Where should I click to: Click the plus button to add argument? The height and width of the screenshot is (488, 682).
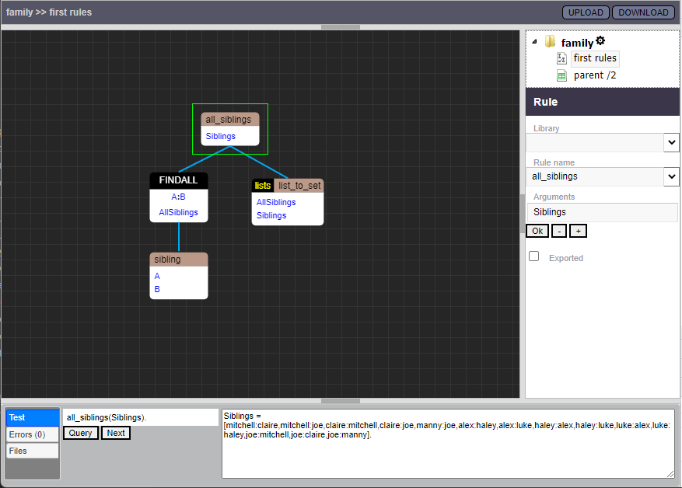click(x=578, y=231)
